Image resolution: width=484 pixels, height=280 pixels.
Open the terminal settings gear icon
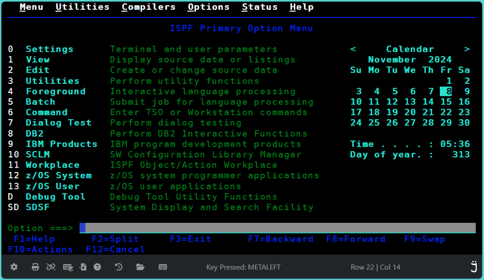(x=14, y=267)
